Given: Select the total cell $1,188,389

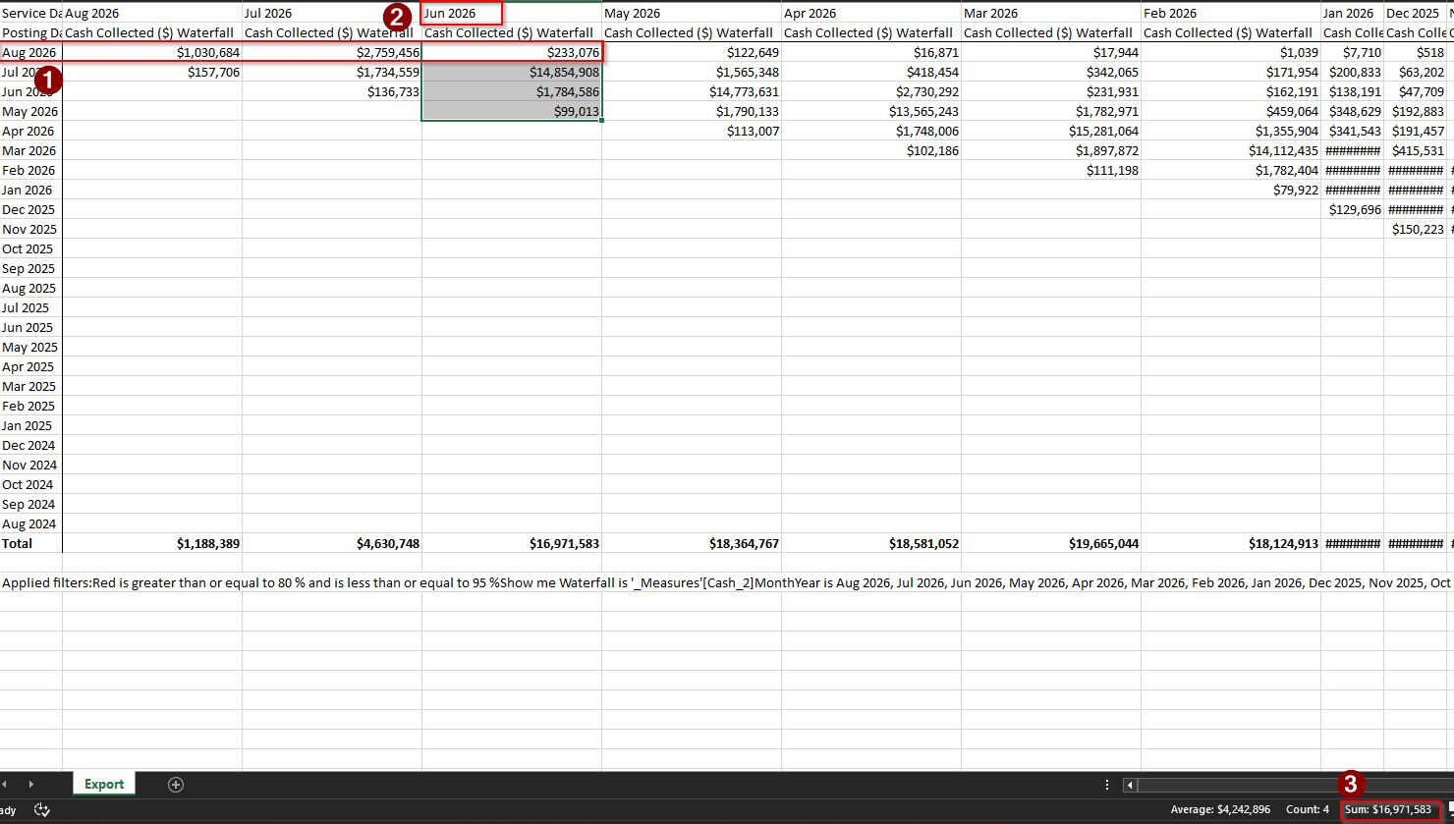Looking at the screenshot, I should 152,543.
